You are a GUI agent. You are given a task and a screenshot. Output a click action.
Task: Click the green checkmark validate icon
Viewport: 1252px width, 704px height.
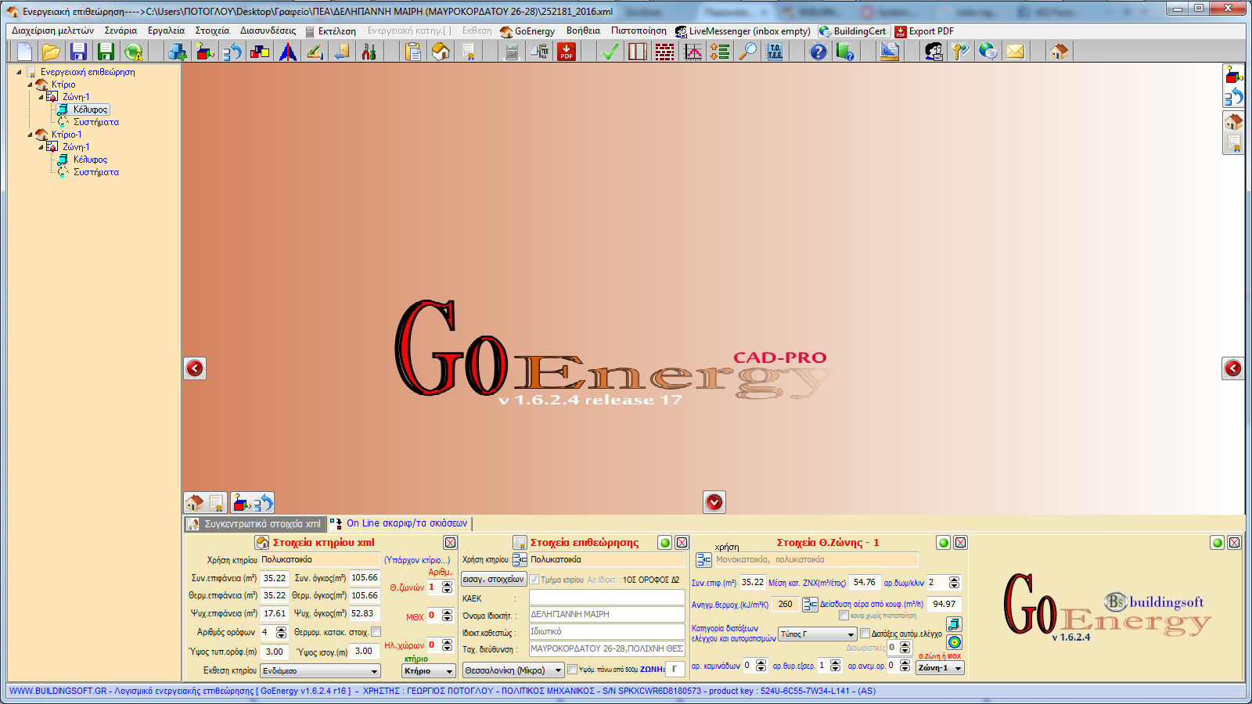(610, 52)
